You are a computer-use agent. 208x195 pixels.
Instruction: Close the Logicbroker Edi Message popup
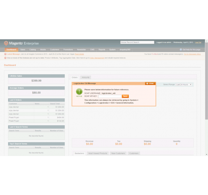(150, 83)
